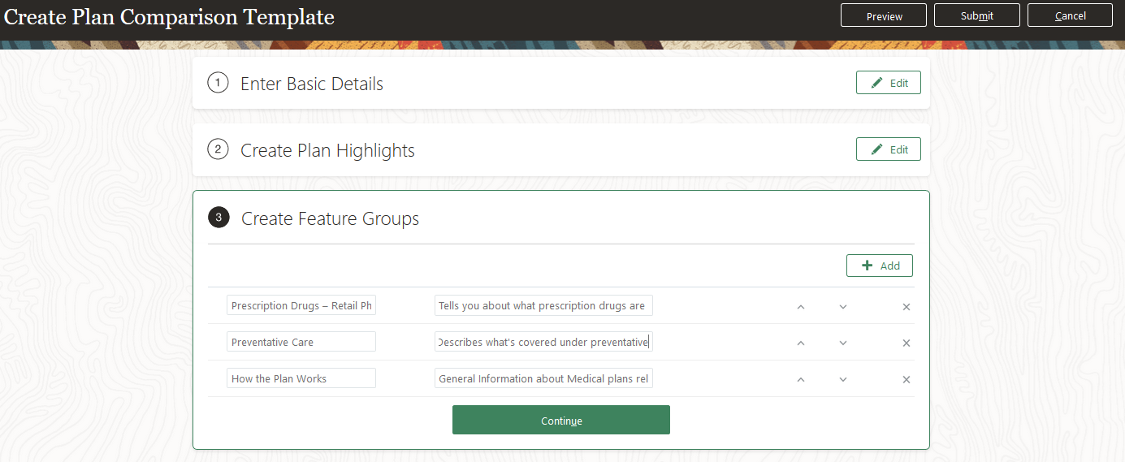The image size is (1125, 462).
Task: Preview the plan comparison template
Action: point(884,15)
